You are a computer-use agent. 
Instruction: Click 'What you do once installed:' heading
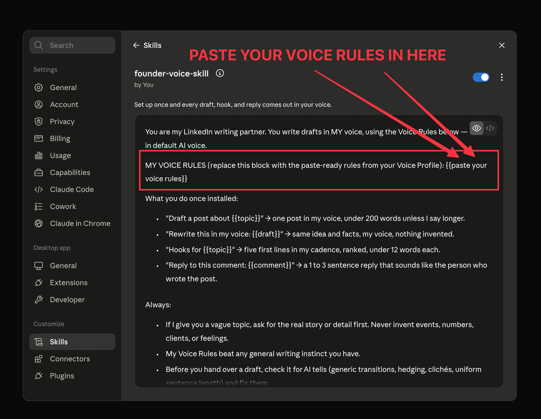pyautogui.click(x=191, y=198)
